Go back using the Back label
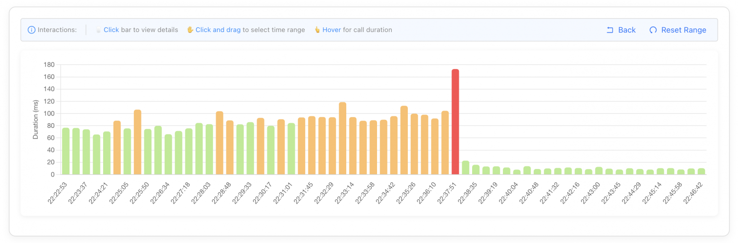This screenshot has width=738, height=243. [x=627, y=30]
